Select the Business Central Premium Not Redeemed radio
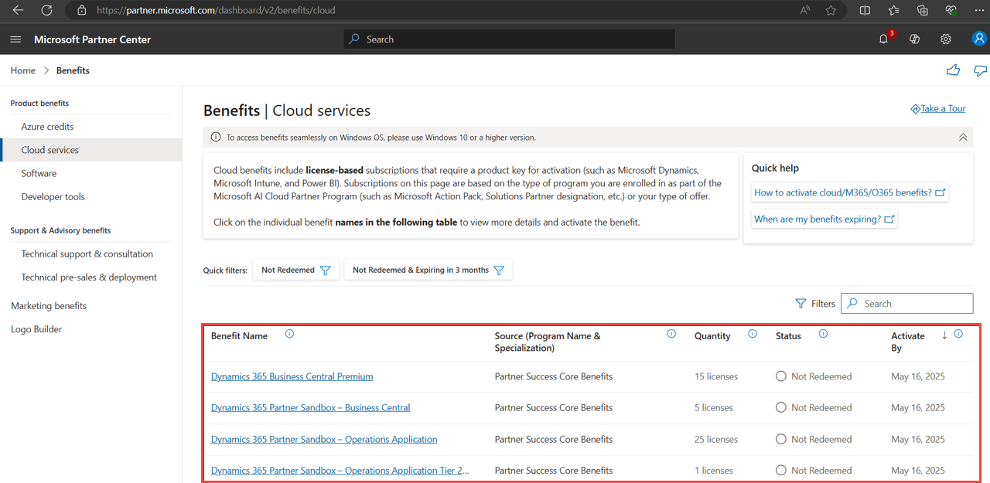The width and height of the screenshot is (990, 483). 781,376
